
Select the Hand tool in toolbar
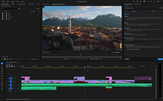click(x=2, y=84)
